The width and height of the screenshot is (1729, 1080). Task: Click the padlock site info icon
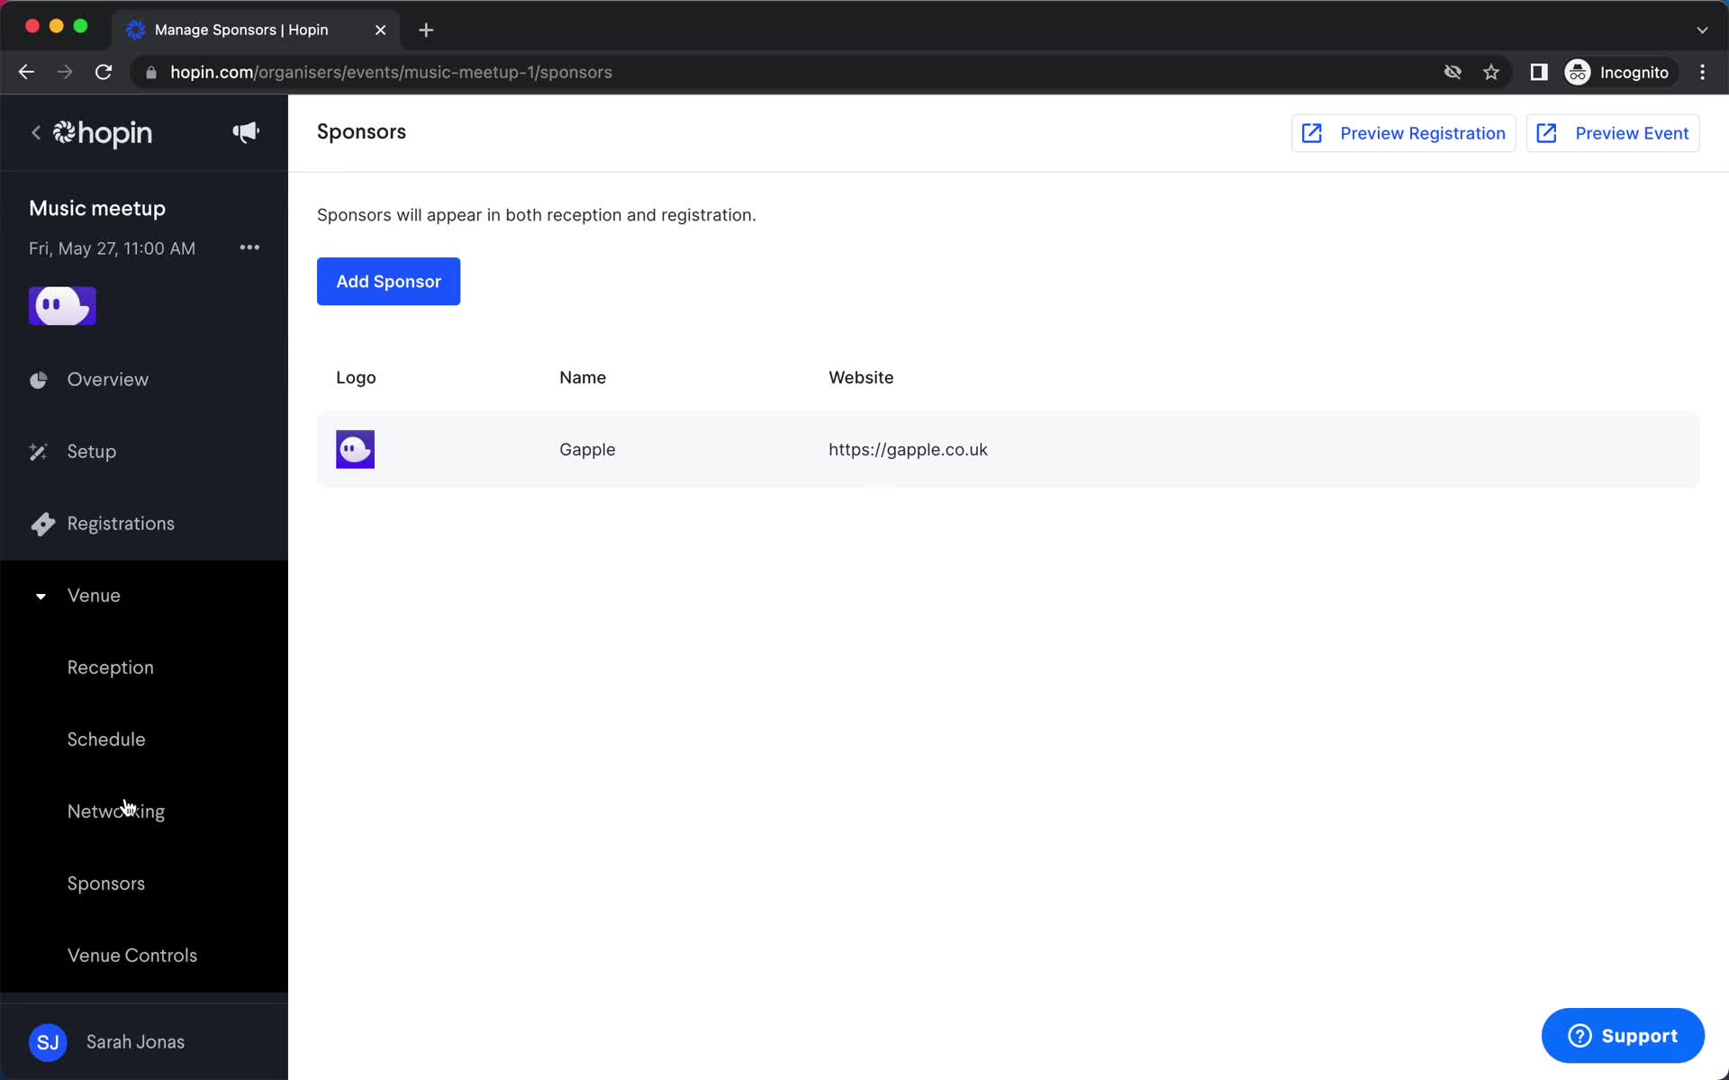point(151,73)
